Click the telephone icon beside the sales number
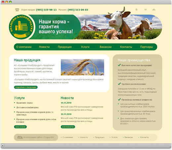 point(17,10)
